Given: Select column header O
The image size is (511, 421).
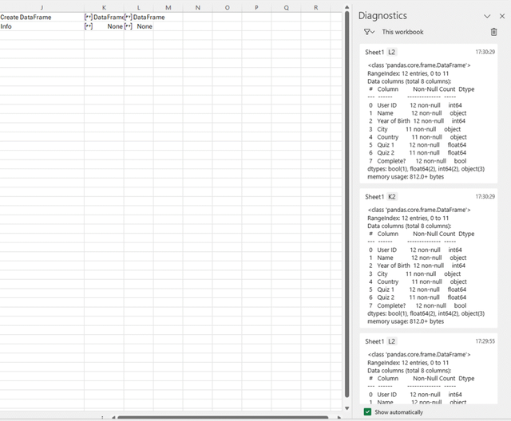Looking at the screenshot, I should click(227, 7).
